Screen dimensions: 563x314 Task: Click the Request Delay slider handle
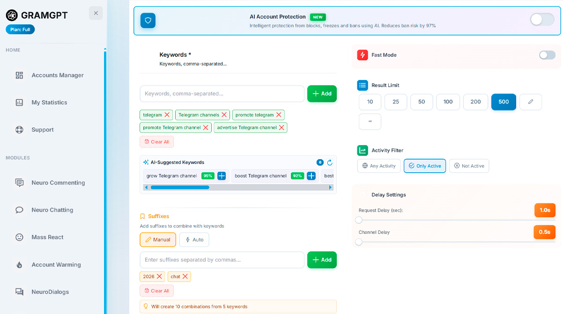[359, 220]
